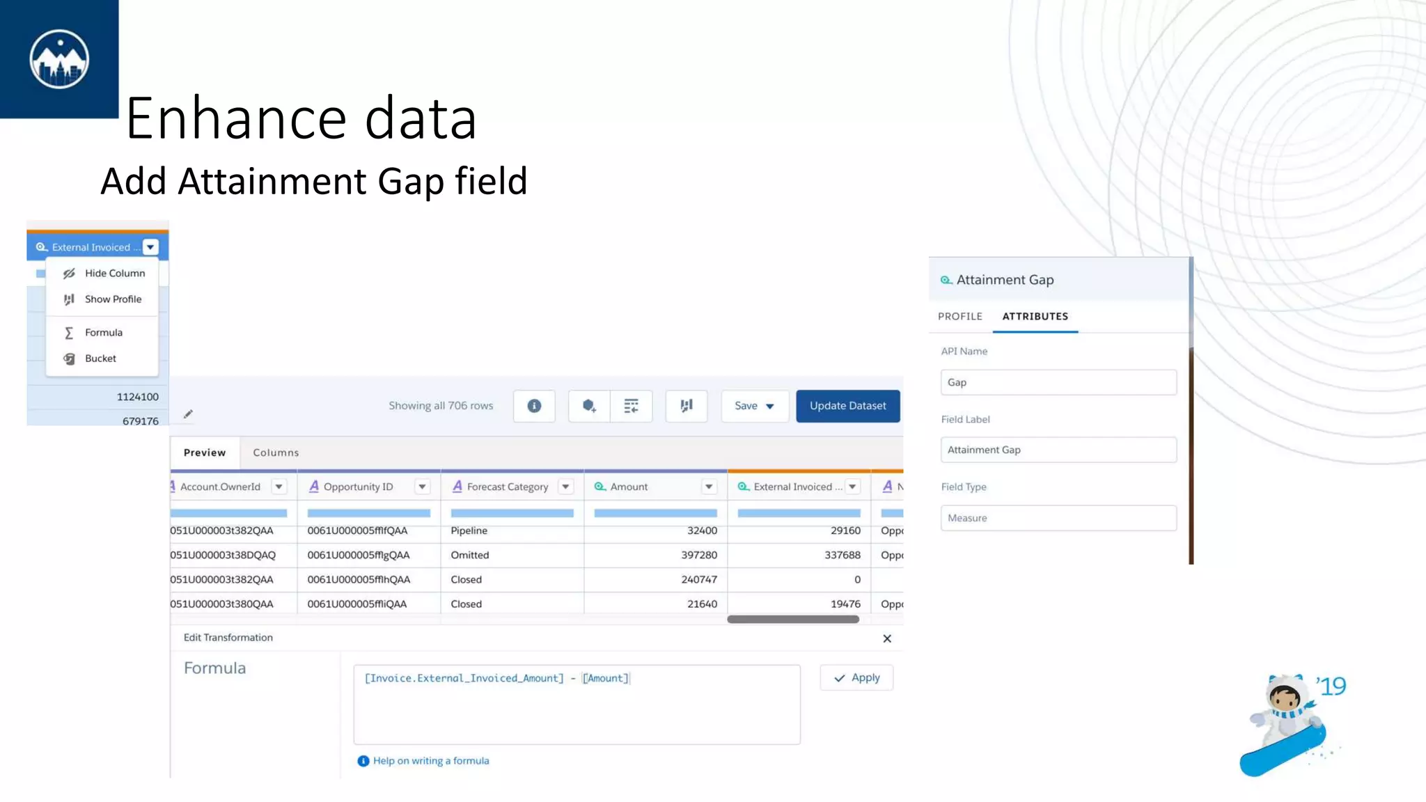Click owner cell 051U000003t38DQAQ
The height and width of the screenshot is (802, 1426).
(233, 555)
